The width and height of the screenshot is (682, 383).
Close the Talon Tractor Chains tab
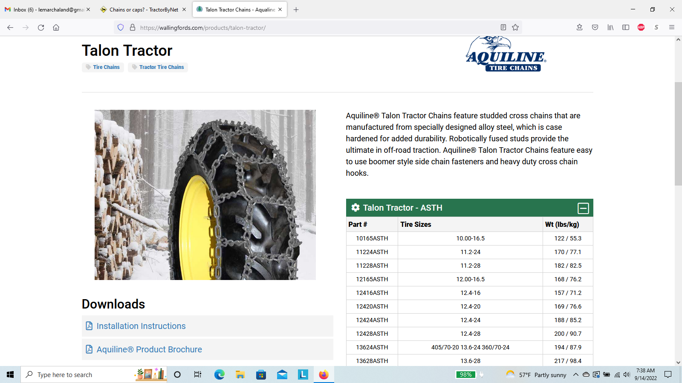point(280,9)
